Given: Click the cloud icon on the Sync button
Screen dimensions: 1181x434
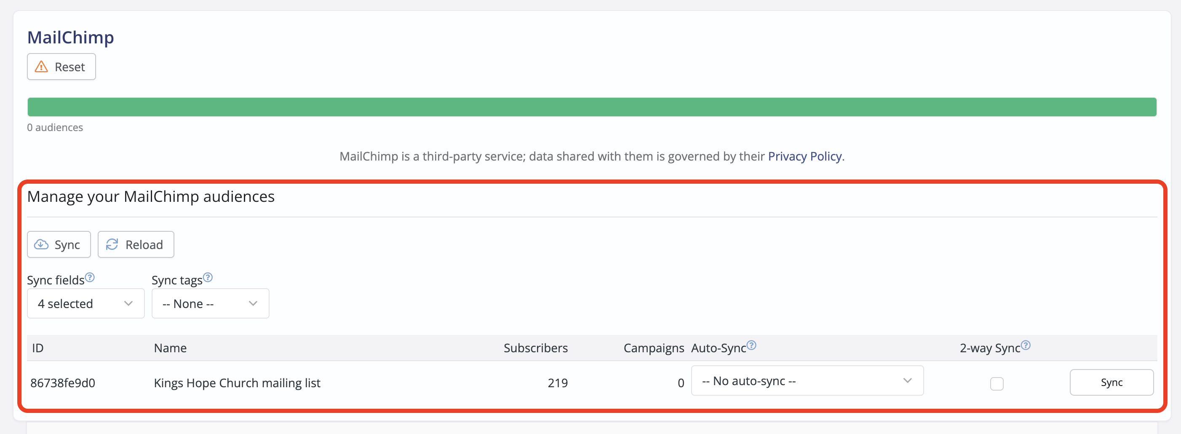Looking at the screenshot, I should coord(41,244).
